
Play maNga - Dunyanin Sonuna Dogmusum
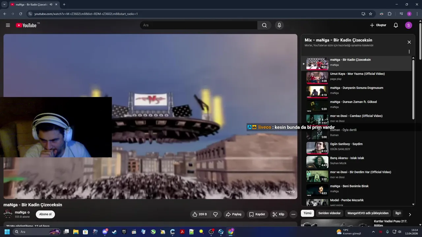pyautogui.click(x=356, y=92)
